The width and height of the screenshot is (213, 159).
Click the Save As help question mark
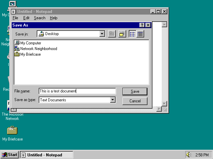(x=142, y=25)
